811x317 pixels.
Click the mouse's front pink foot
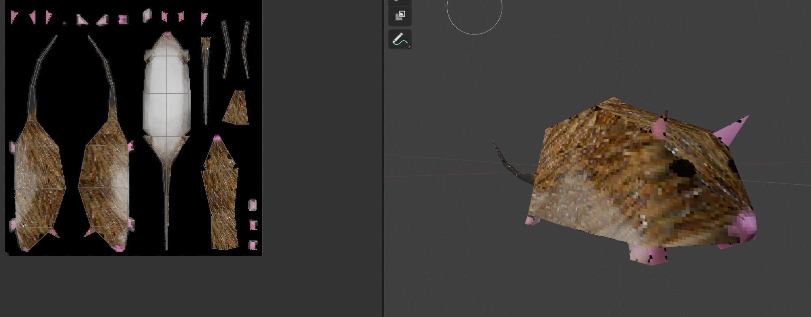click(649, 254)
